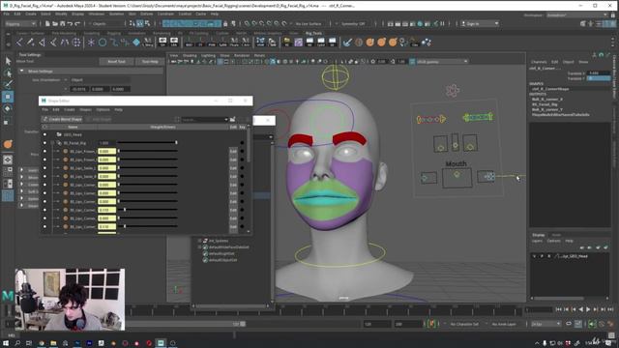Toggle V visibility of jnt_GEO_Head layer
619x348 pixels.
[535, 256]
